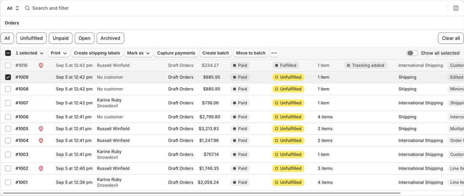Open order #1006

click(x=22, y=117)
